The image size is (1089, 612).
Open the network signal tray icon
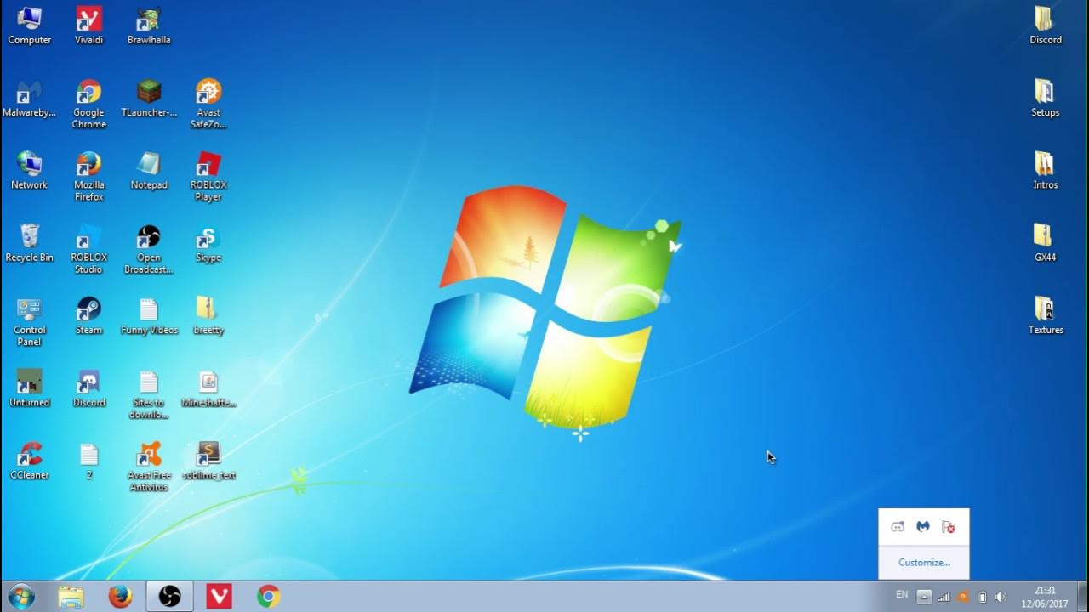[x=944, y=597]
